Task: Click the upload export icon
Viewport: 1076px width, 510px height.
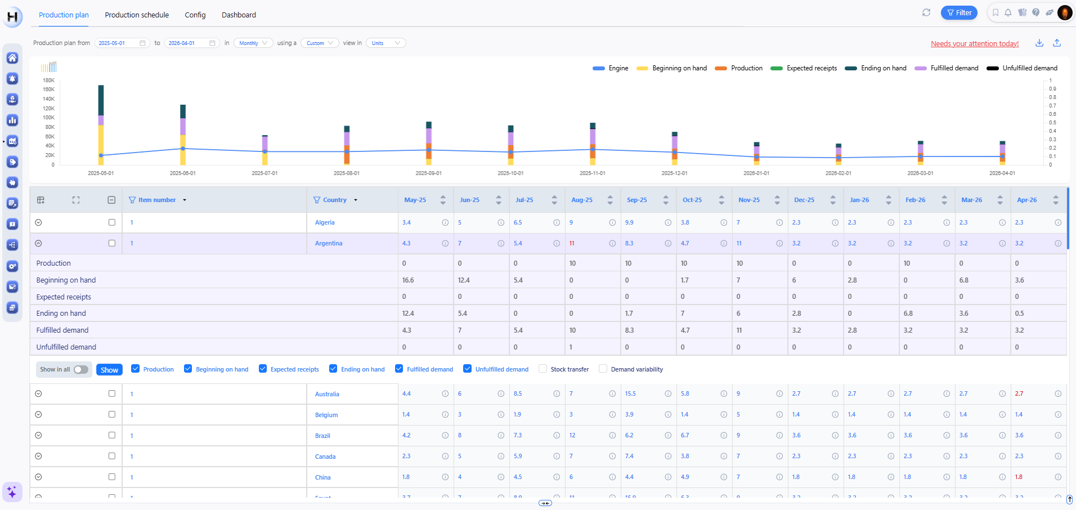Action: (x=1057, y=43)
